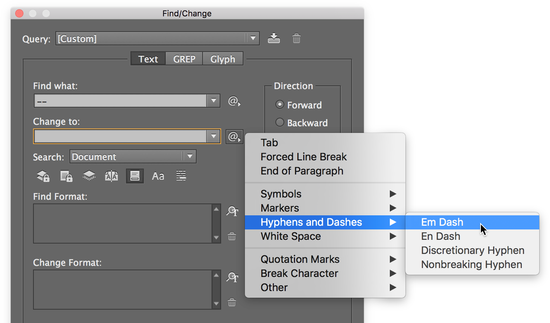Toggle Include Locked Stories search icon
Viewport: 550px width, 323px height.
[66, 176]
